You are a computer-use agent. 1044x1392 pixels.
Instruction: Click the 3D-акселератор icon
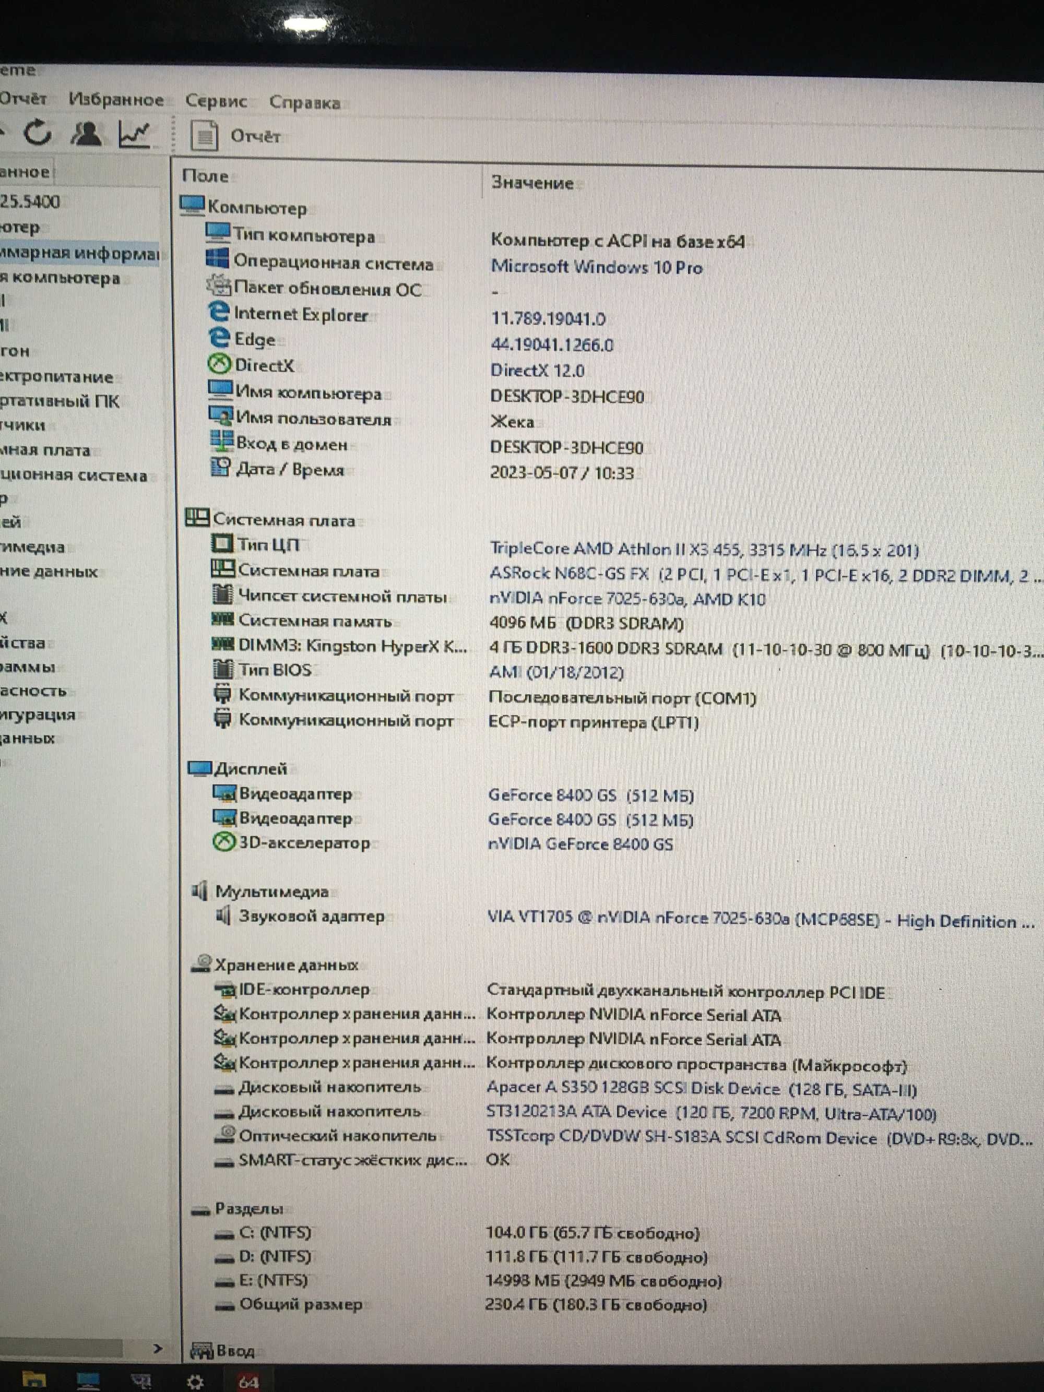tap(223, 842)
